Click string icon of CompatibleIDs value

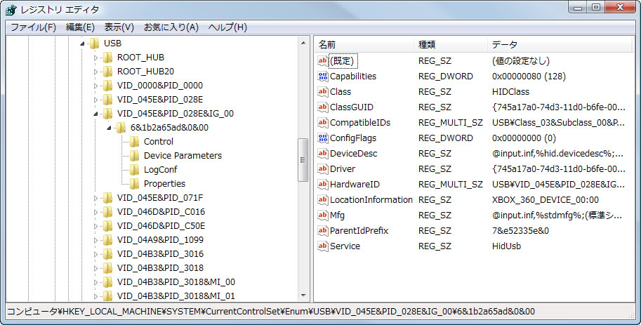[323, 123]
